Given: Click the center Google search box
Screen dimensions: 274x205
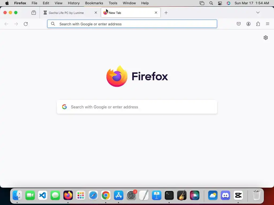Looking at the screenshot, I should pos(137,107).
